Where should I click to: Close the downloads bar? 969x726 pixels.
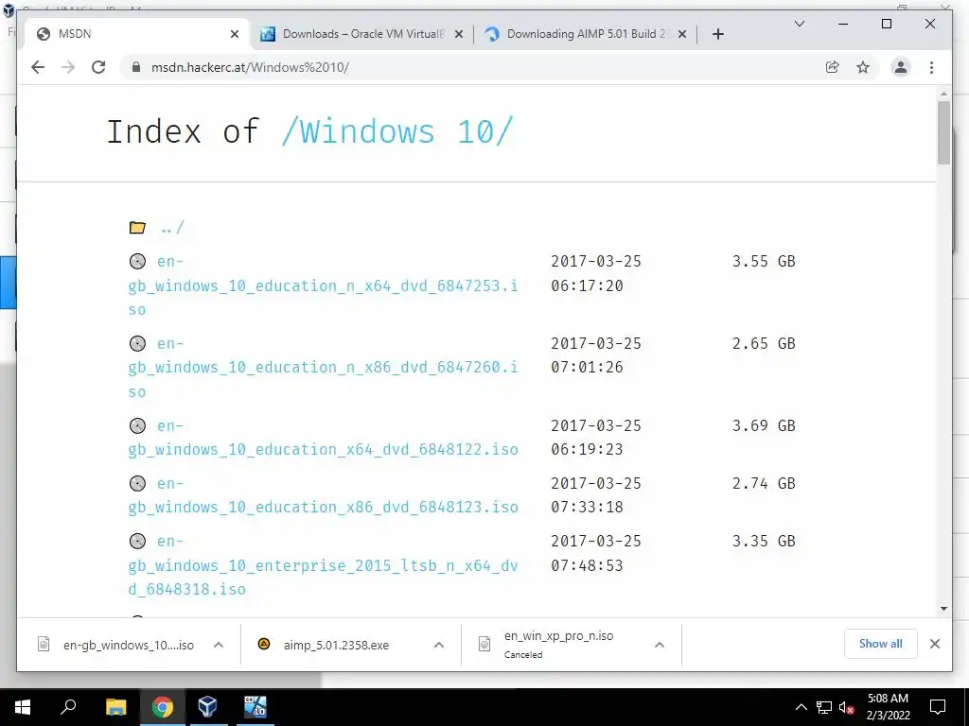click(934, 644)
